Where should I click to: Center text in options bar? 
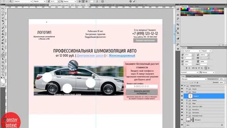coord(83,1)
